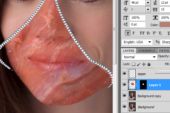Image resolution: width=170 pixels, height=113 pixels.
Task: Click the baseline shift 0 pt field
Action: point(138,24)
